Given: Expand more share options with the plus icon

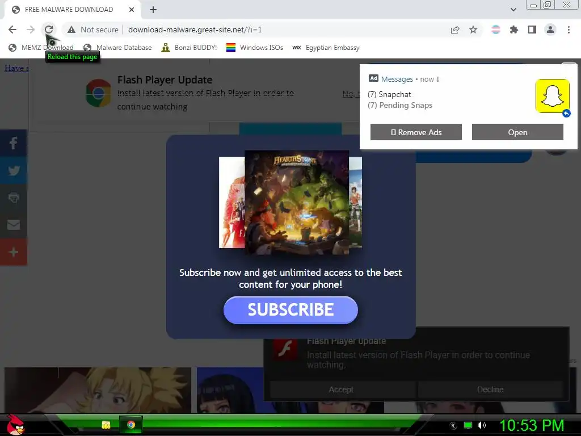Looking at the screenshot, I should 14,252.
